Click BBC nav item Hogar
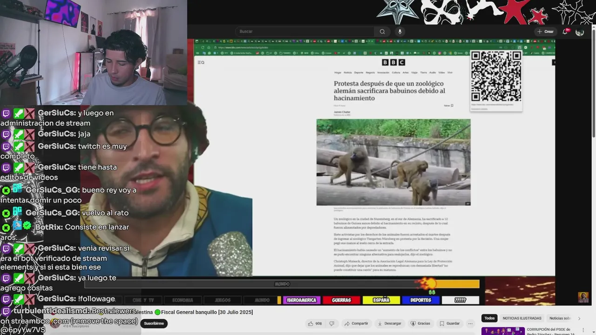This screenshot has height=335, width=596. point(338,73)
